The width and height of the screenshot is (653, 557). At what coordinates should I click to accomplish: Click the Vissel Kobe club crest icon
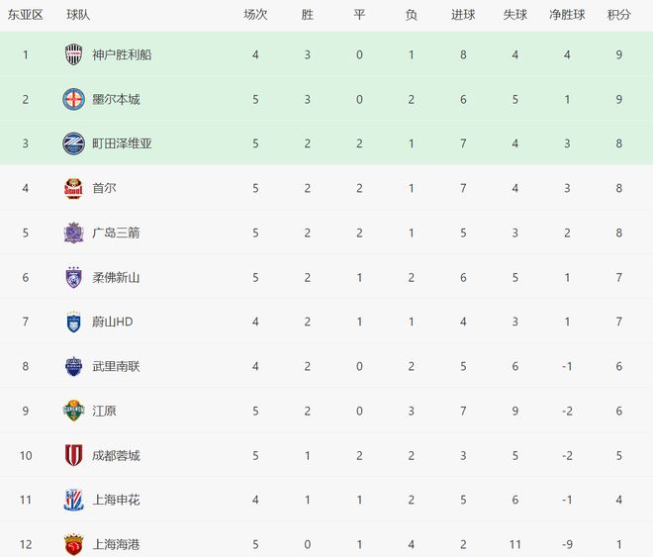74,54
